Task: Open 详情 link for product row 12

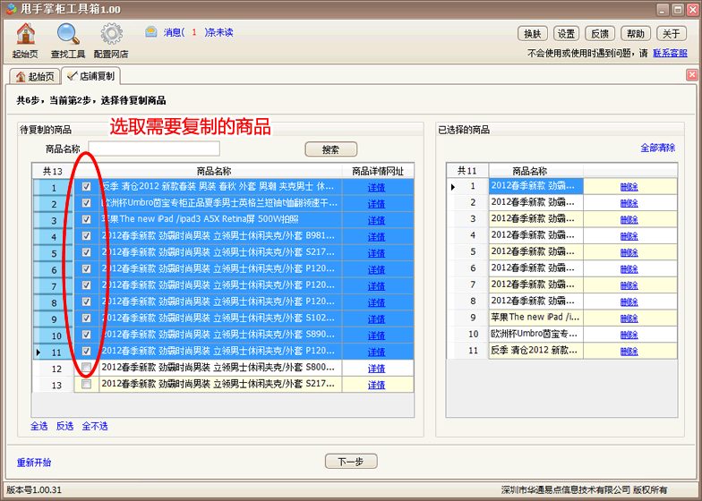Action: (x=376, y=369)
